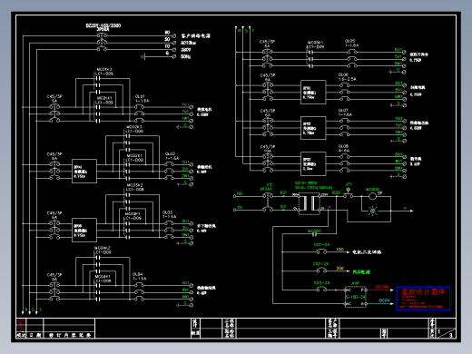Click the ground symbol beside terminal G
The height and width of the screenshot is (354, 472).
point(143,56)
